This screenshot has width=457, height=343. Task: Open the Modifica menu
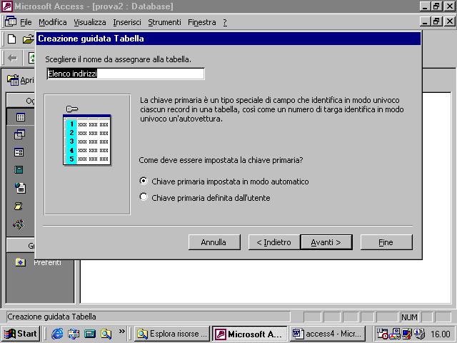pyautogui.click(x=52, y=22)
